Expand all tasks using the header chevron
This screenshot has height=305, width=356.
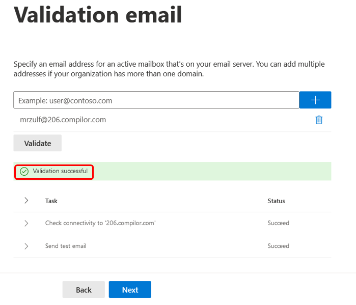[26, 201]
